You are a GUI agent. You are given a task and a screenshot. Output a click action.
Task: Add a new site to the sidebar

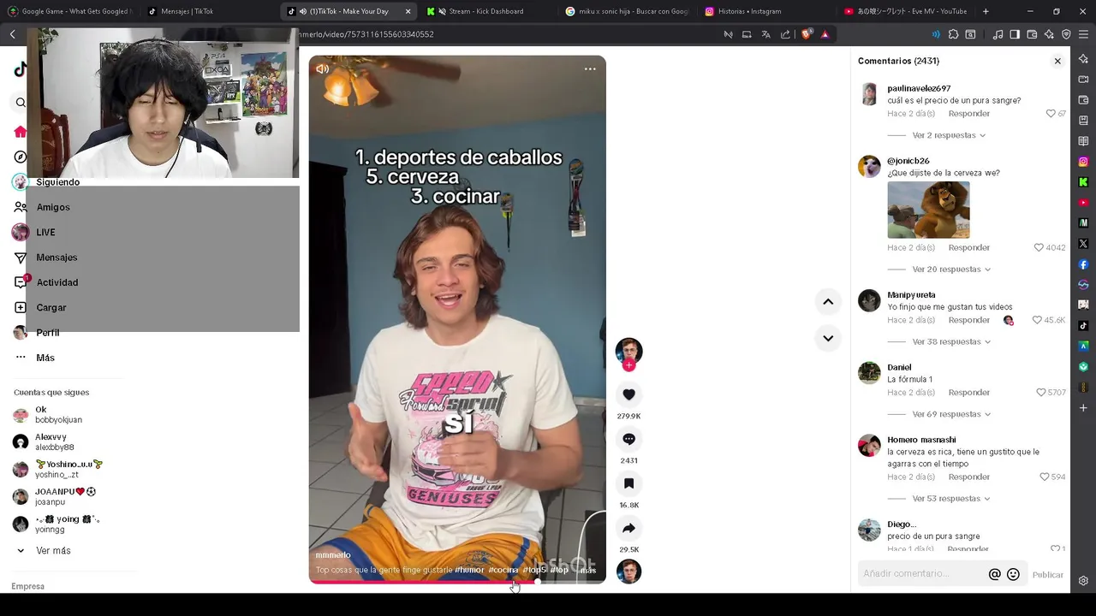tap(1083, 408)
